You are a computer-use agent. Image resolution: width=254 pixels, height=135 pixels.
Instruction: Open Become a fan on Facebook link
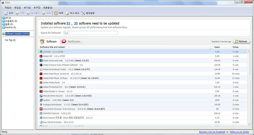[212, 132]
